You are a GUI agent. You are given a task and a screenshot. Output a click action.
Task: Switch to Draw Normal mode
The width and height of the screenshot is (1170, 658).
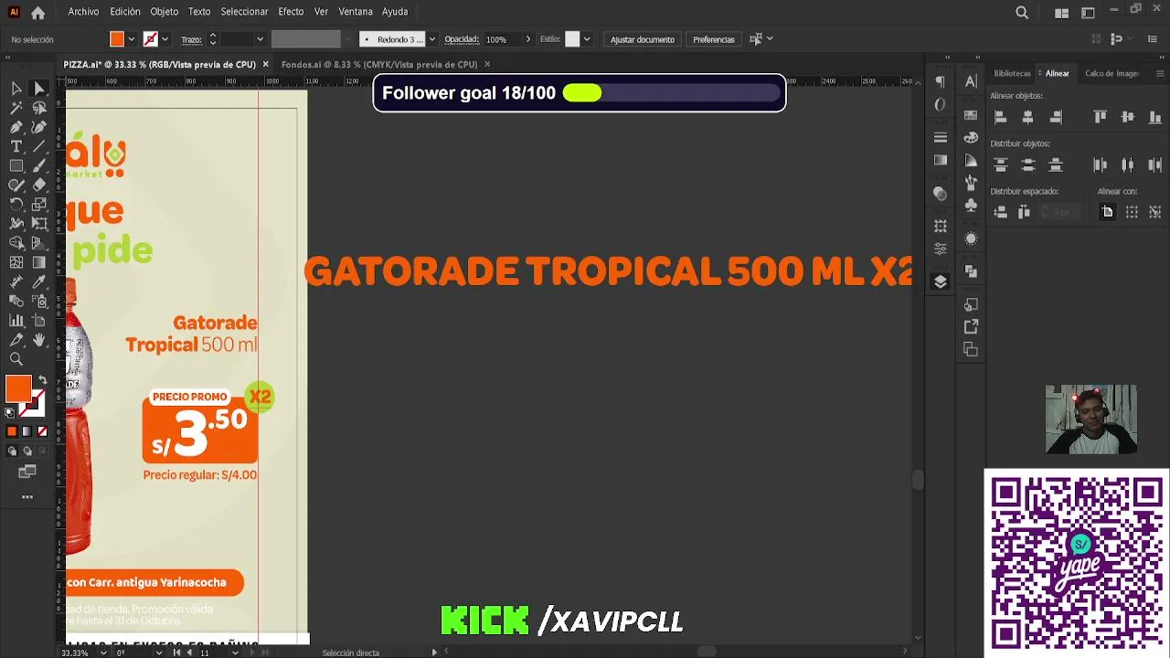(12, 451)
